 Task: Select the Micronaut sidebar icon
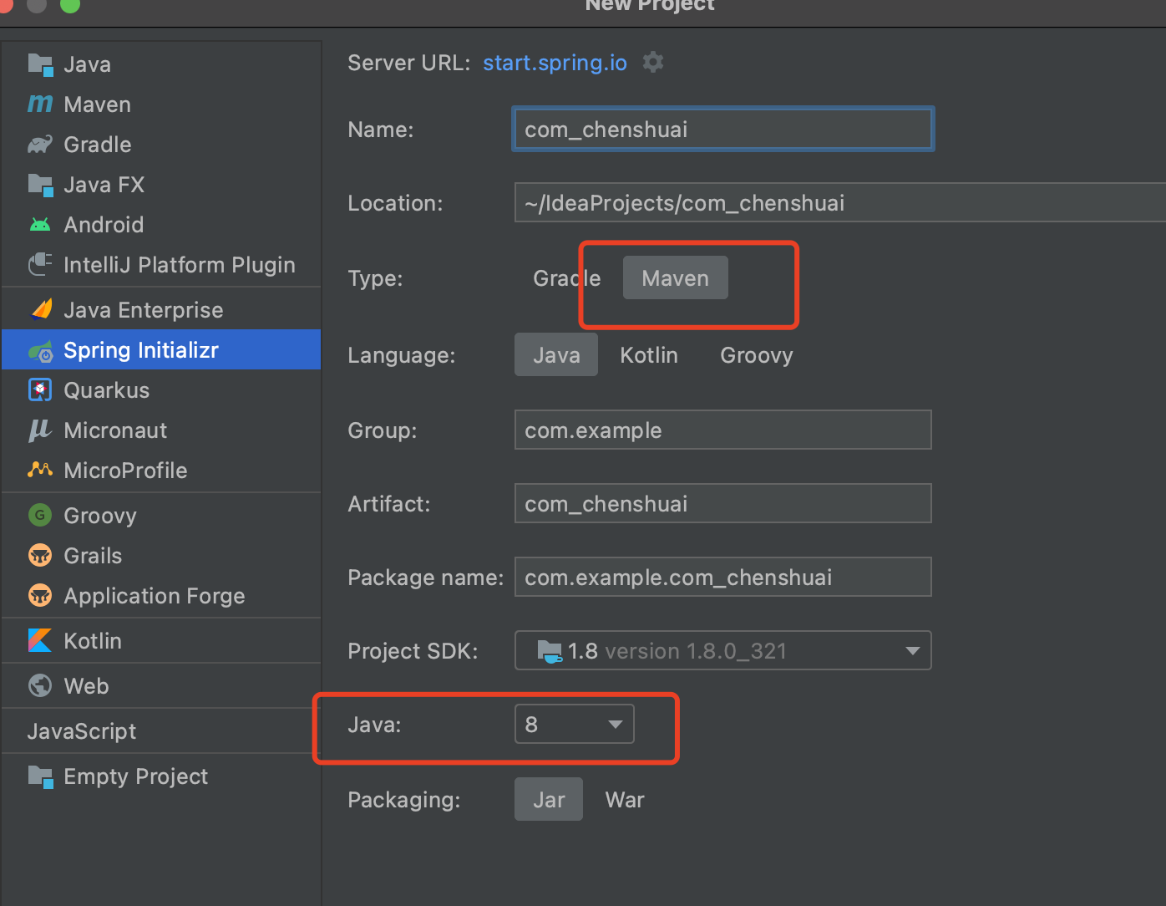(x=39, y=430)
